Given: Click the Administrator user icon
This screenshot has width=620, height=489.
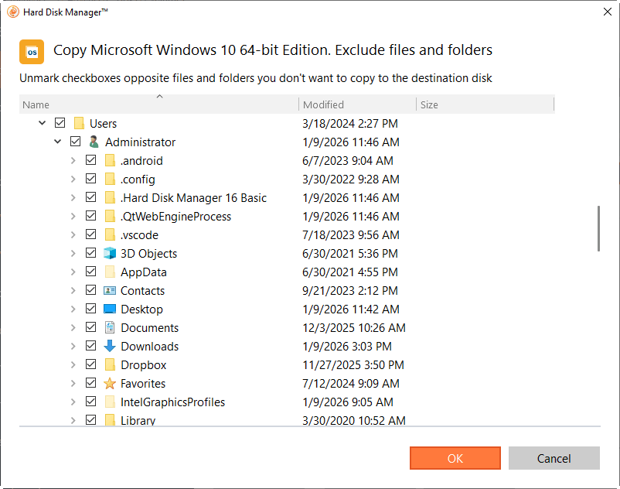Looking at the screenshot, I should 94,142.
